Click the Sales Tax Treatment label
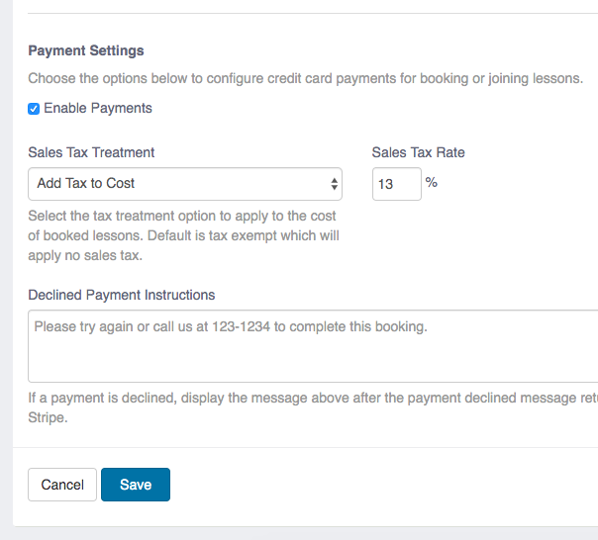 [x=91, y=152]
